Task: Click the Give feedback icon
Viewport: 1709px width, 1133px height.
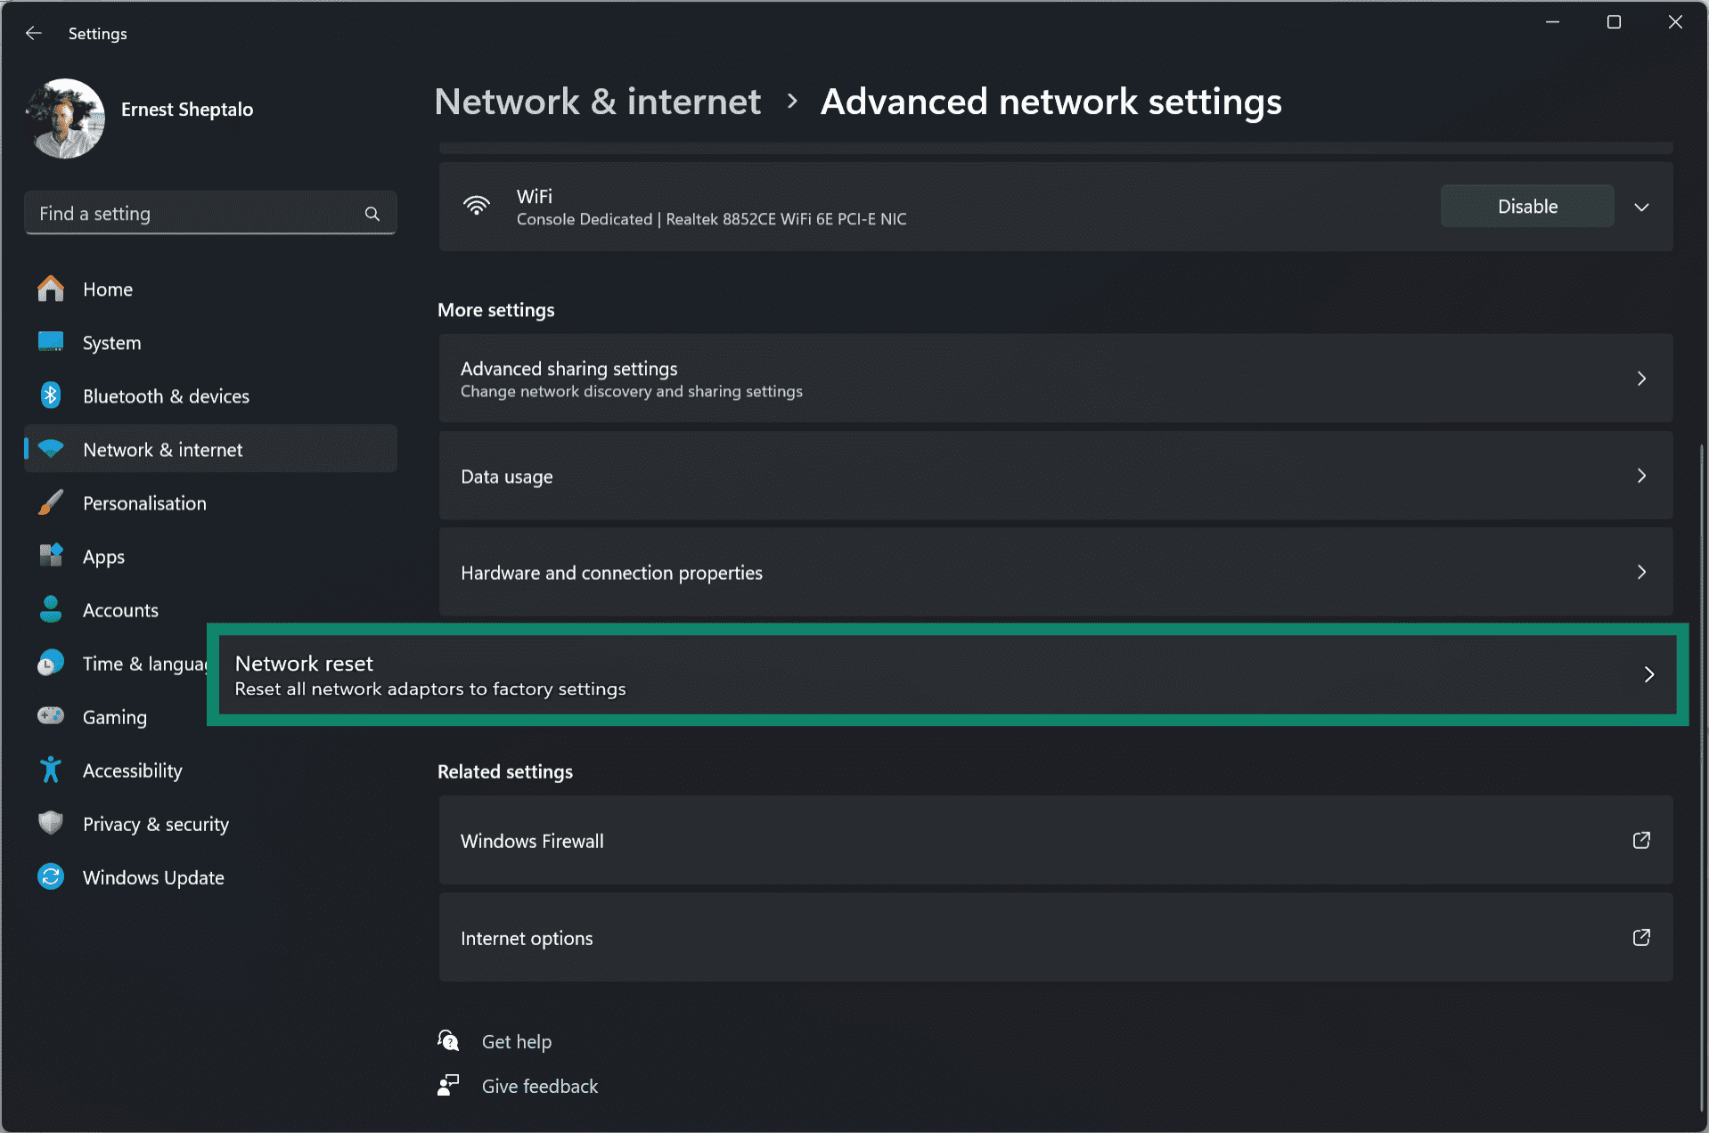Action: click(449, 1085)
